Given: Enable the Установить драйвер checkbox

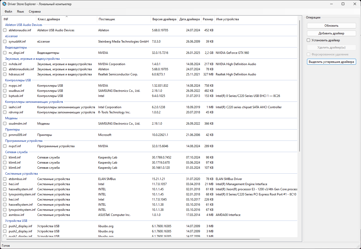Looking at the screenshot, I should pos(309,40).
